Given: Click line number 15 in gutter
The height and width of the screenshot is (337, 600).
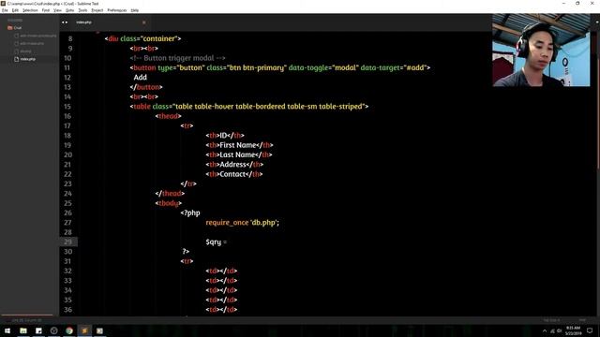Looking at the screenshot, I should pos(67,107).
